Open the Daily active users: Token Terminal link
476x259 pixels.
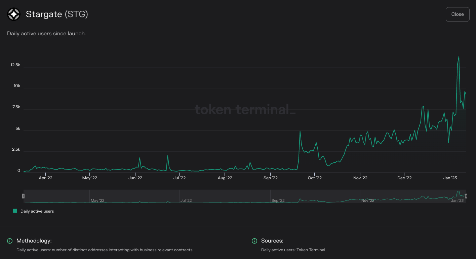pos(293,250)
